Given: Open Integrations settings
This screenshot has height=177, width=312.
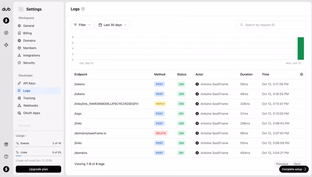Looking at the screenshot, I should pos(38,55).
